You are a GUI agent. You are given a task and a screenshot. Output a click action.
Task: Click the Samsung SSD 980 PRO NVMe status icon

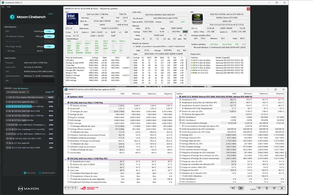tap(192, 73)
